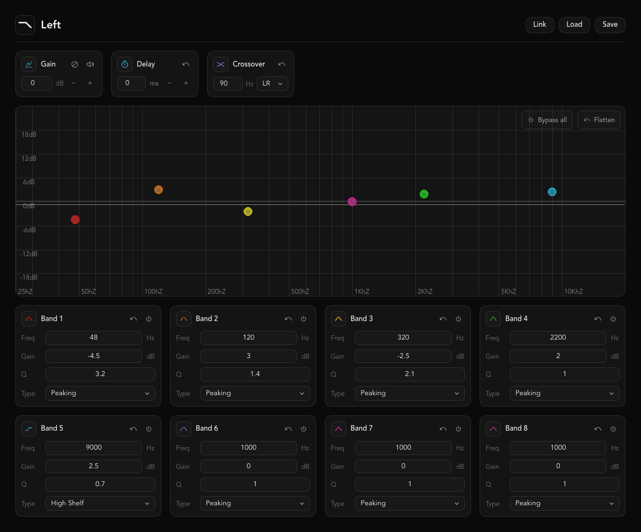Open Band 1 Type dropdown

100,393
